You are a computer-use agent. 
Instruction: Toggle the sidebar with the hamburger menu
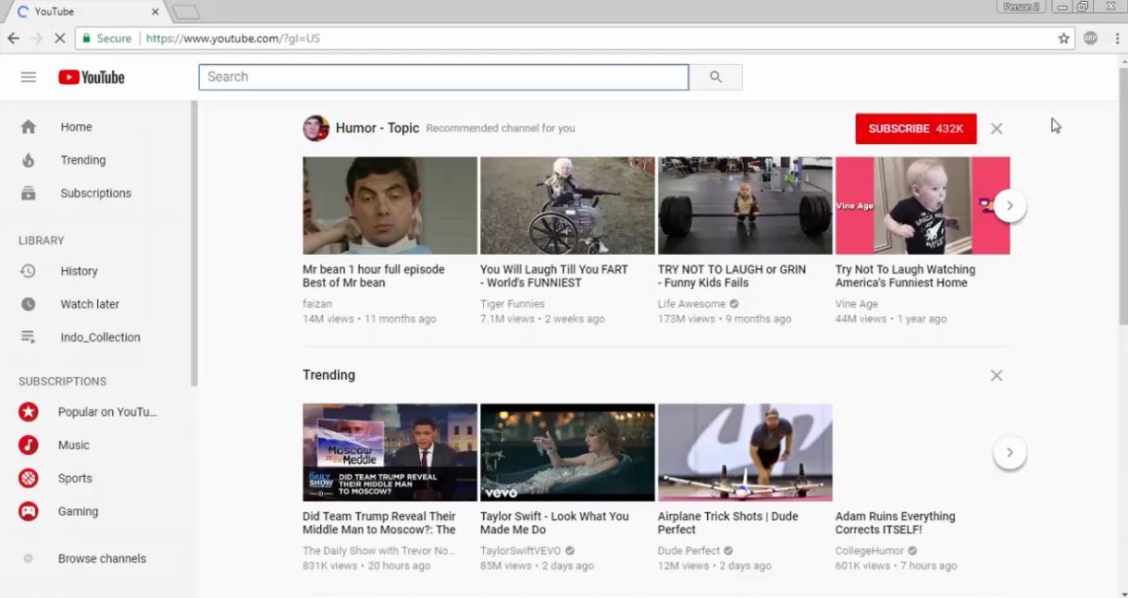coord(28,77)
